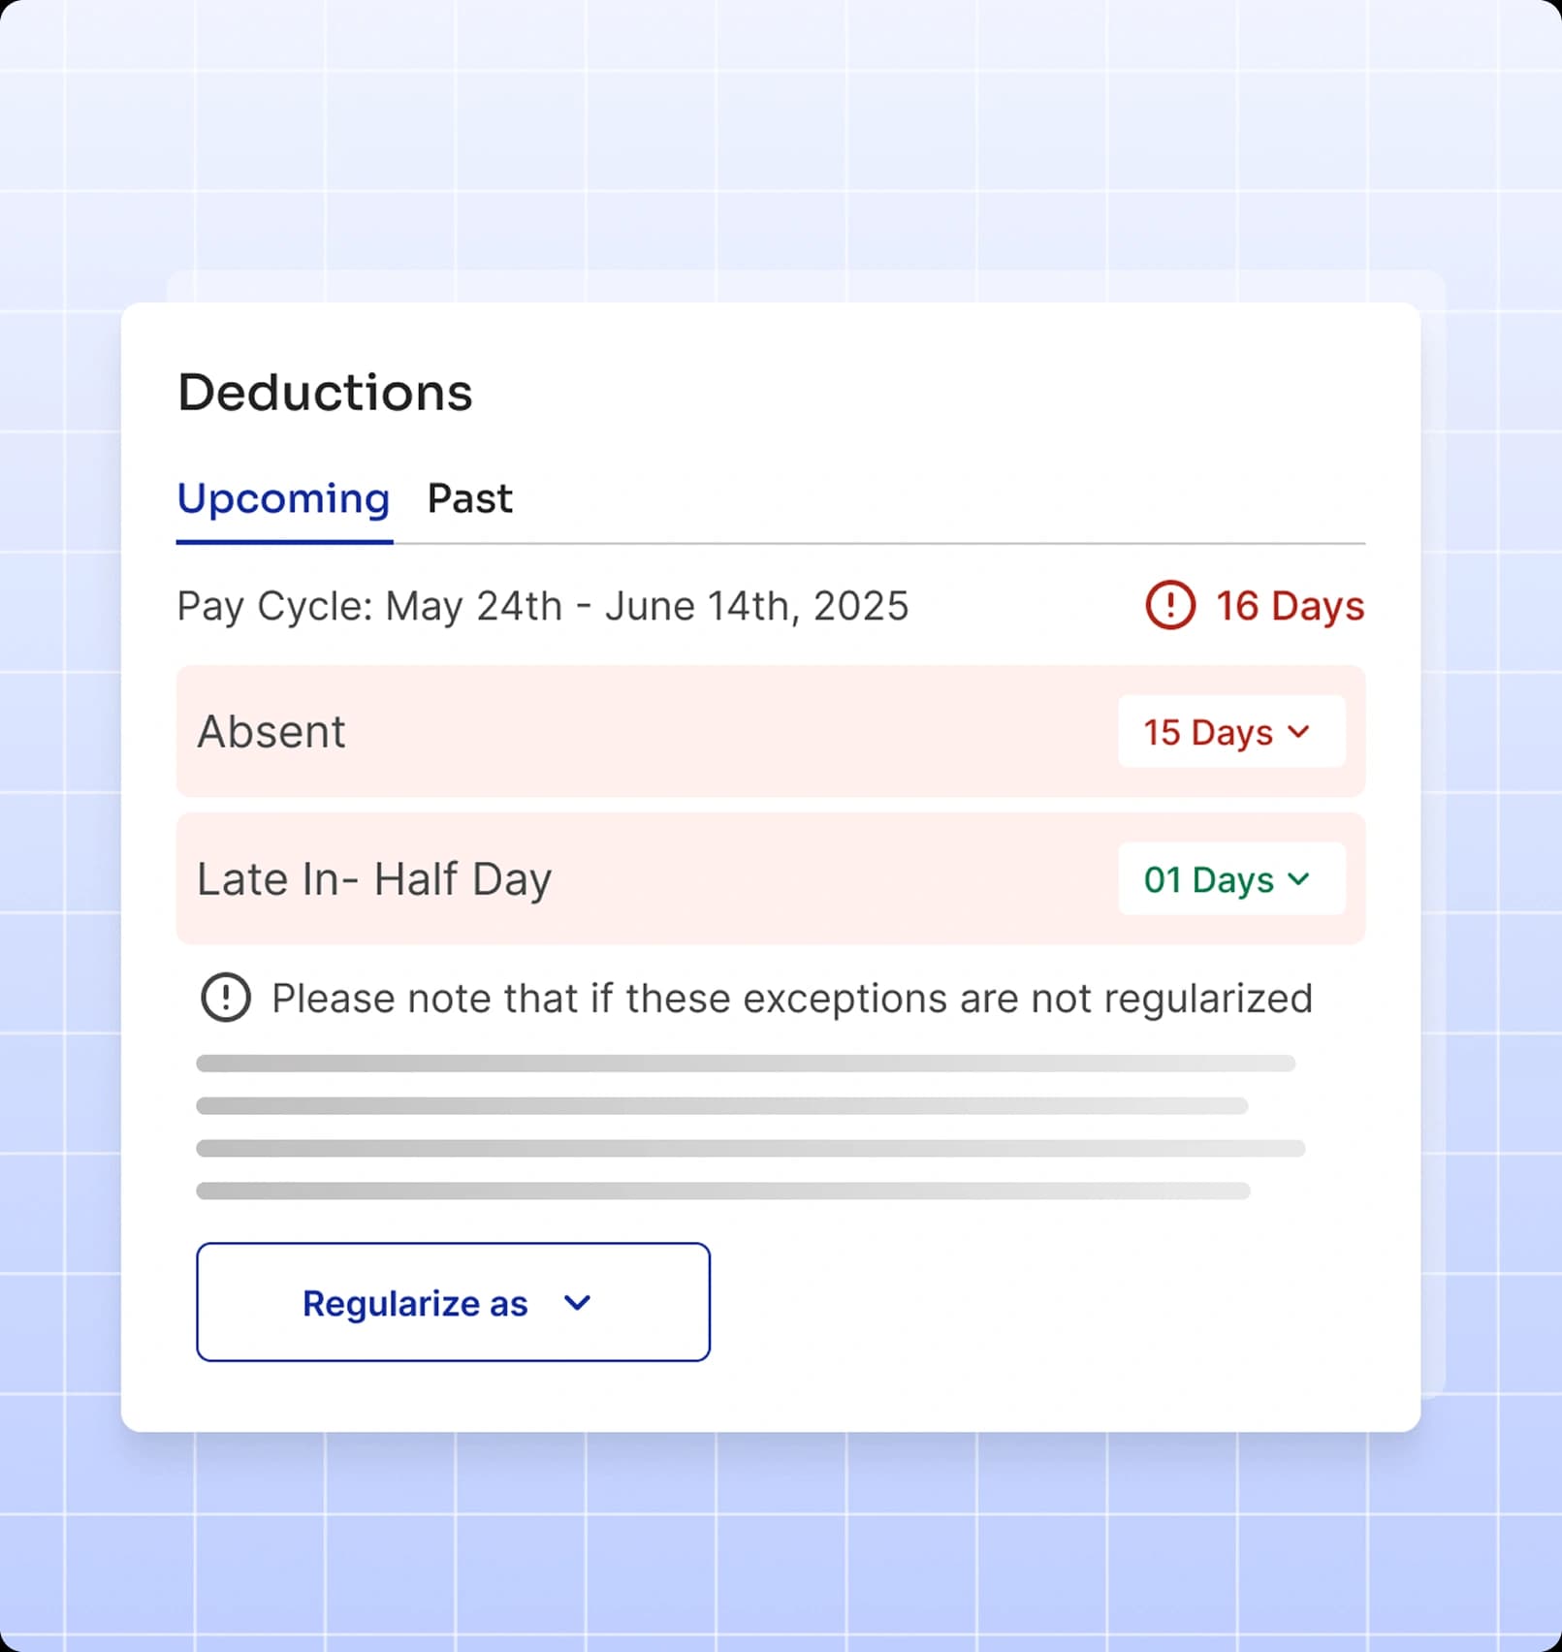Open the 15 Days dropdown for Absent
The image size is (1562, 1652).
(1230, 733)
